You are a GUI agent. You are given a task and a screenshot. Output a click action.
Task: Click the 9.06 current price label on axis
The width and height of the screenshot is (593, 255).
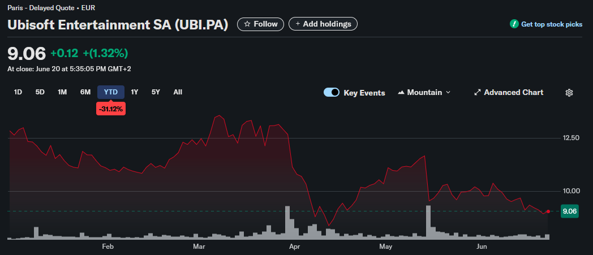pyautogui.click(x=570, y=211)
